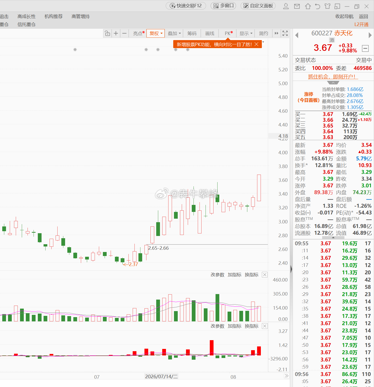
Task: Go to previous stock arrow
Action: coord(297,35)
